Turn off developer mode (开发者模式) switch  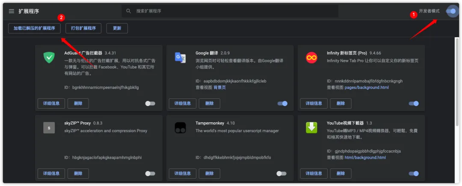451,11
